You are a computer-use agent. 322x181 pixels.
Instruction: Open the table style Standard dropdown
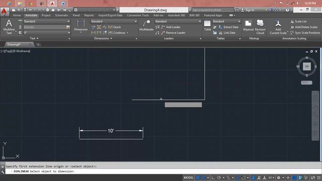pyautogui.click(x=226, y=21)
